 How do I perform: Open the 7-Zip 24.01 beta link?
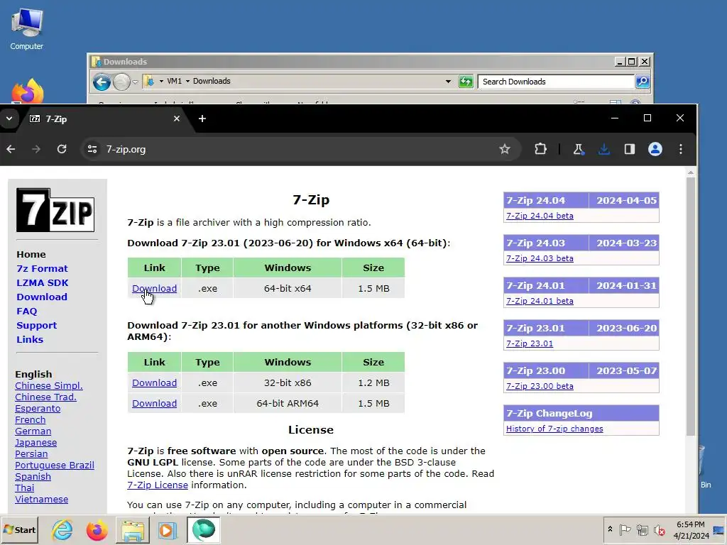tap(540, 301)
